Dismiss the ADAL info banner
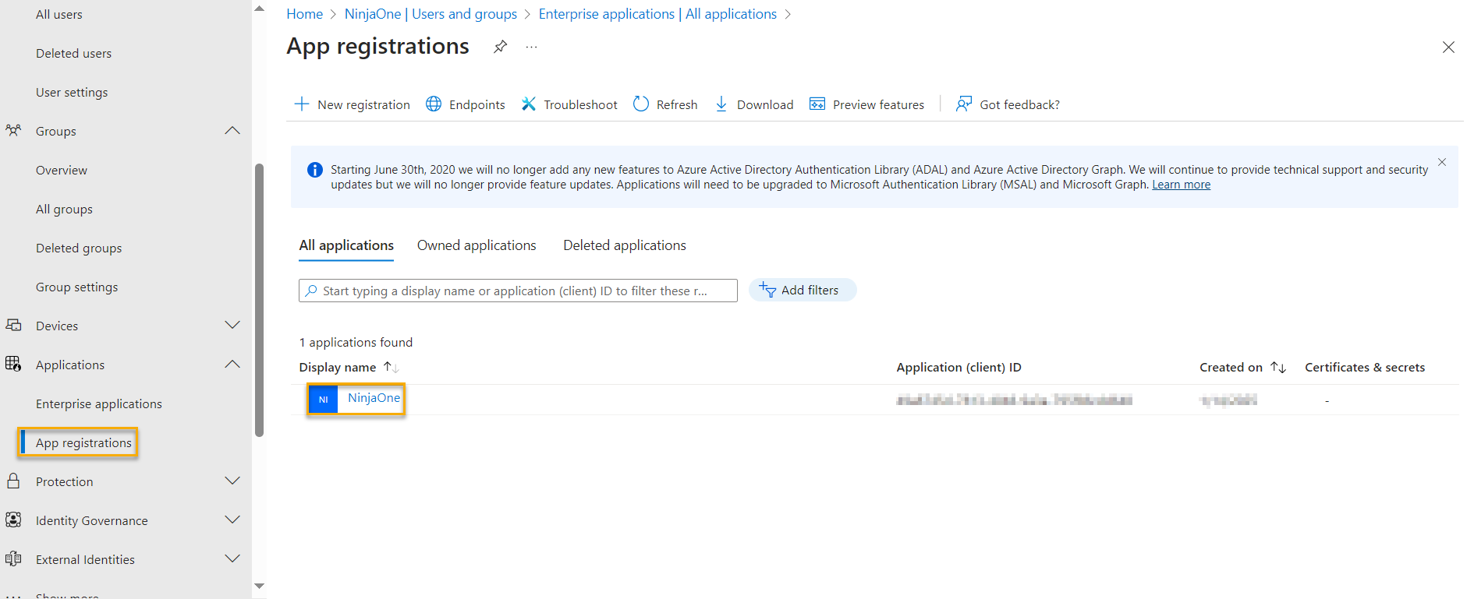Screen dimensions: 1467x599 pos(1442,162)
